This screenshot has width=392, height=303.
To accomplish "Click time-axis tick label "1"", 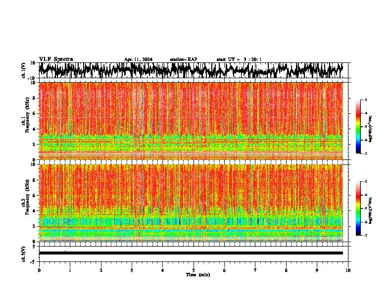I will point(70,270).
